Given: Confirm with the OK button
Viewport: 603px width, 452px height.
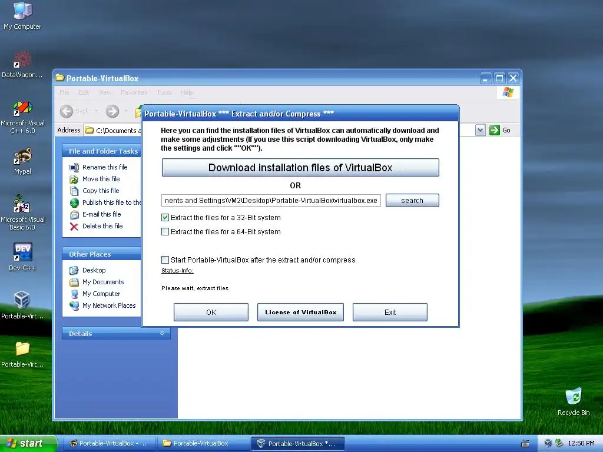Looking at the screenshot, I should click(x=211, y=312).
